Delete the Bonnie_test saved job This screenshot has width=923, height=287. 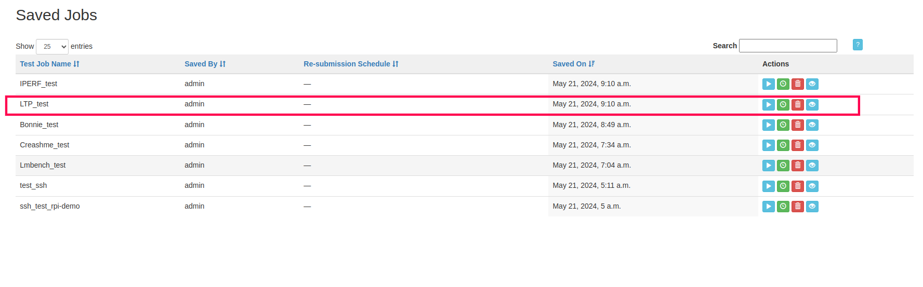click(x=797, y=125)
